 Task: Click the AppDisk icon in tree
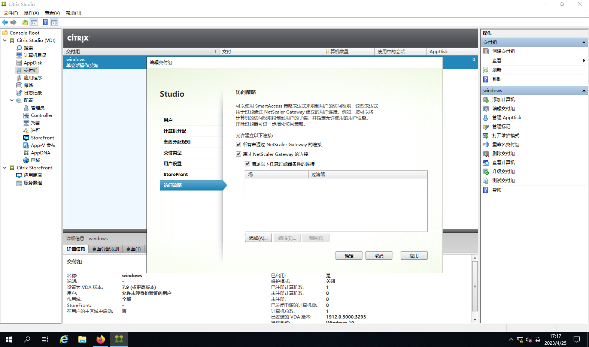click(19, 63)
